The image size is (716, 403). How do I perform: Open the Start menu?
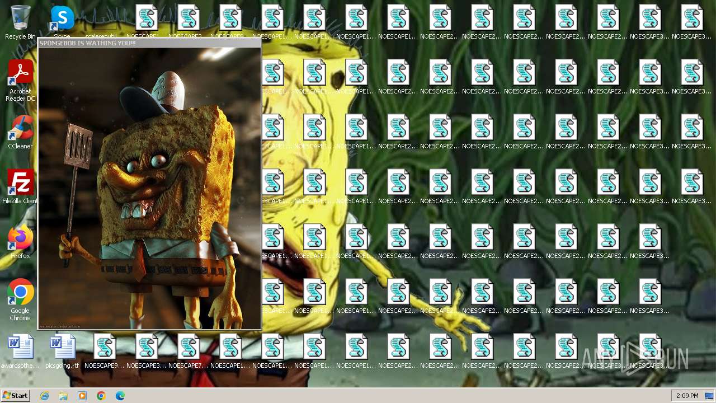pos(15,396)
